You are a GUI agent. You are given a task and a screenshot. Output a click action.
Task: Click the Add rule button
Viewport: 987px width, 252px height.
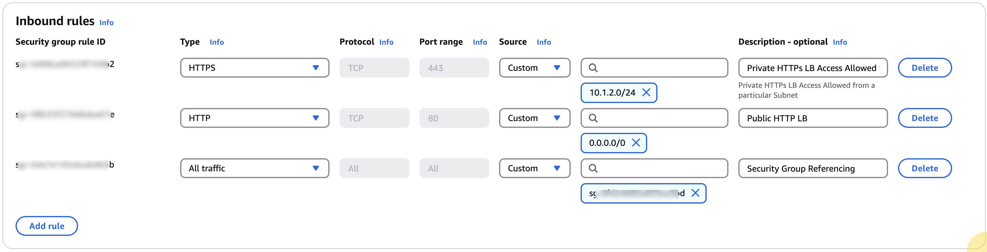coord(47,226)
